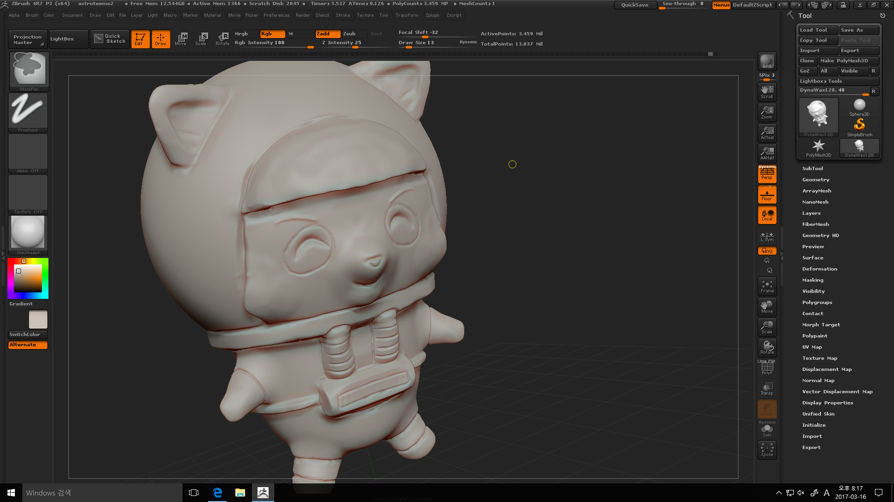Toggle the Floor grid
Screen dimensions: 894x502
point(767,194)
